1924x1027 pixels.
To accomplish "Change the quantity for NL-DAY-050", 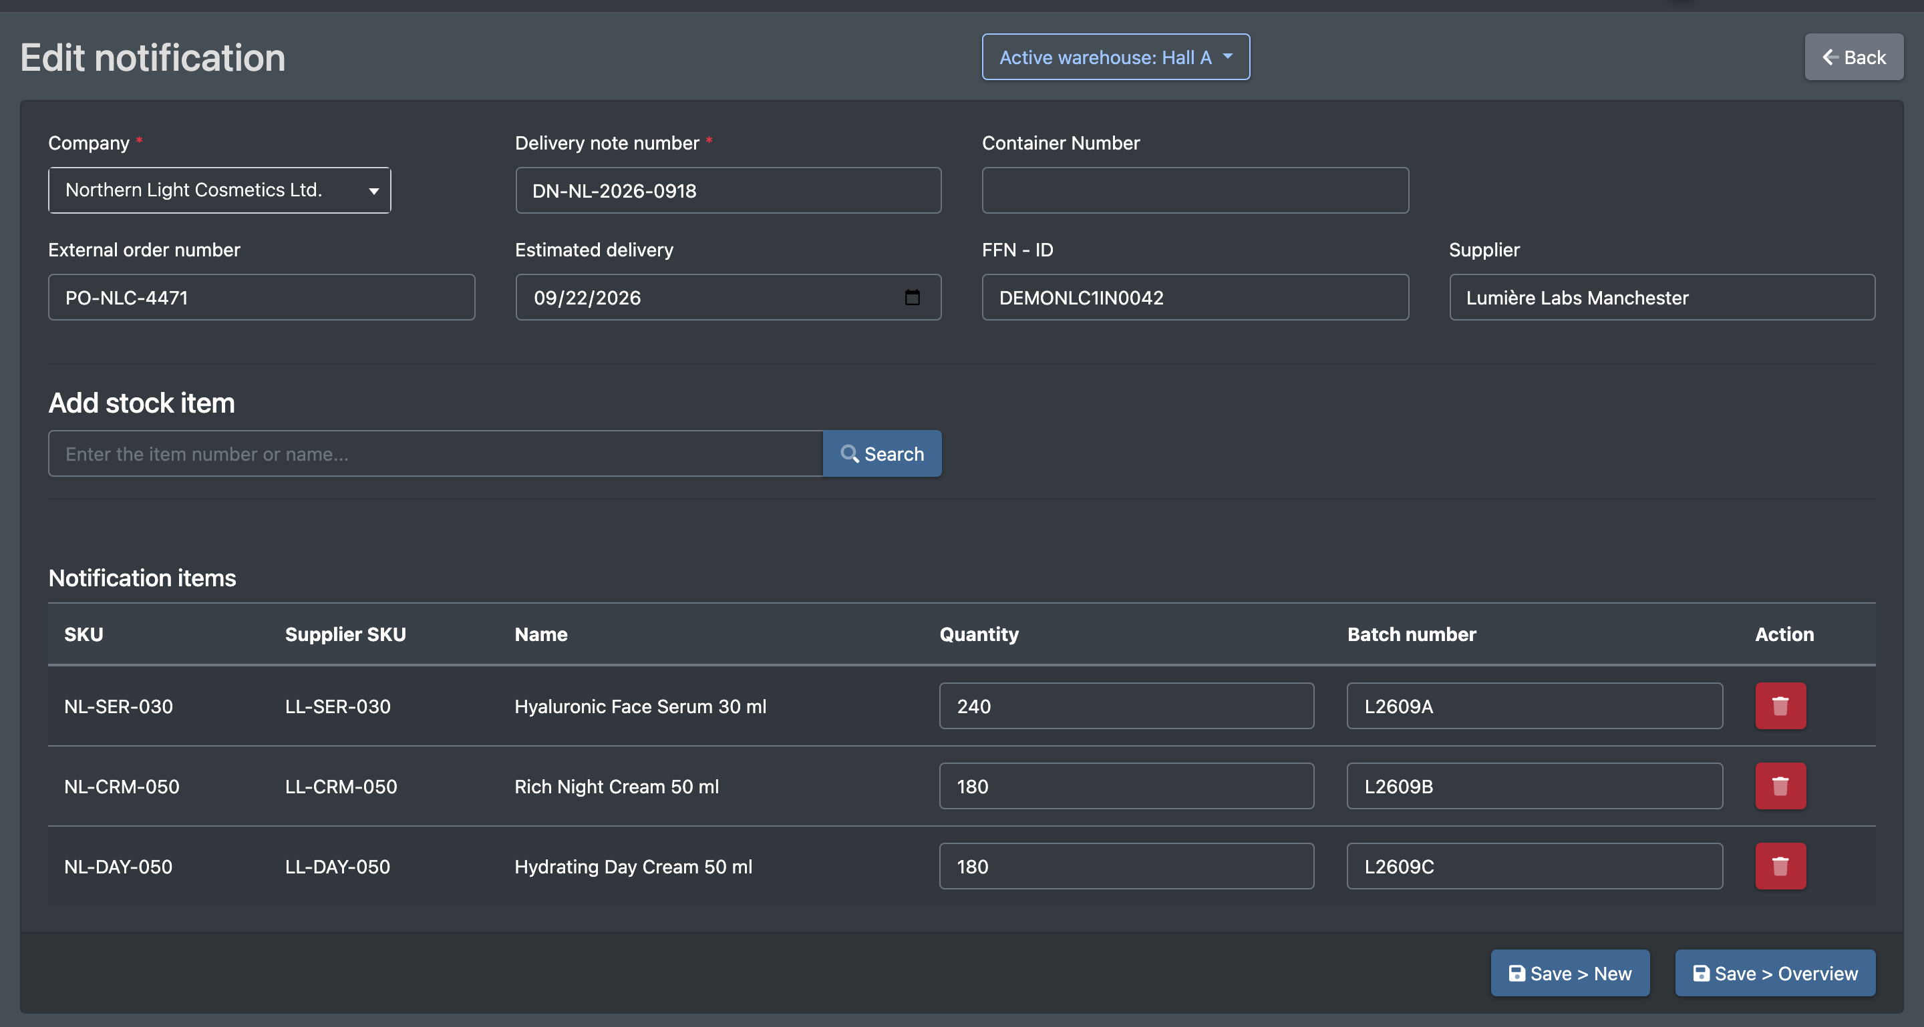I will coord(1126,866).
